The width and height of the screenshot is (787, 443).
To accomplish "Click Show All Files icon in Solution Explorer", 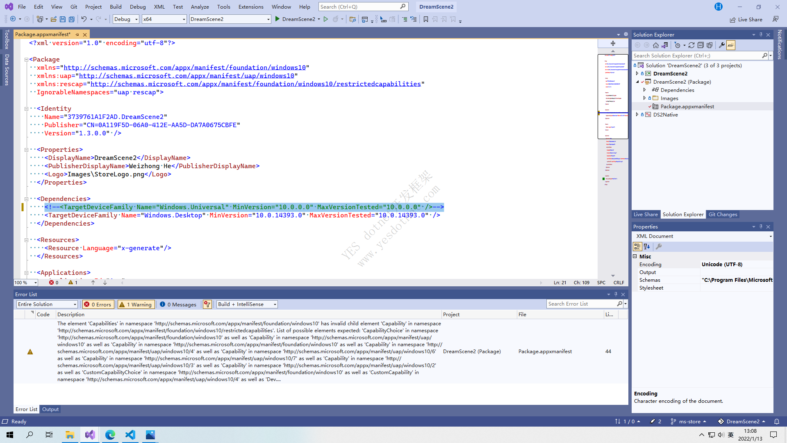I will click(710, 45).
